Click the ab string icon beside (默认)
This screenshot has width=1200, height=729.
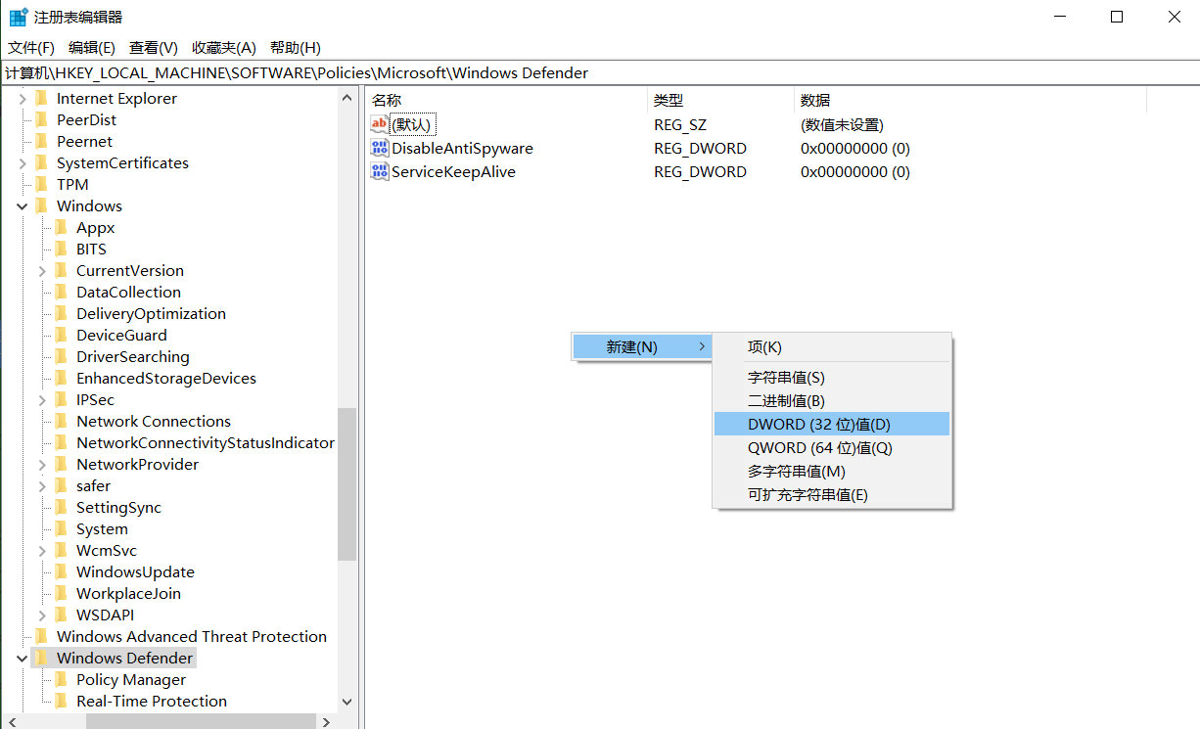point(380,123)
